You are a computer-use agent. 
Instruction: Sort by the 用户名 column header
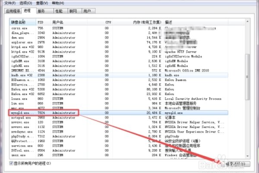pos(69,22)
